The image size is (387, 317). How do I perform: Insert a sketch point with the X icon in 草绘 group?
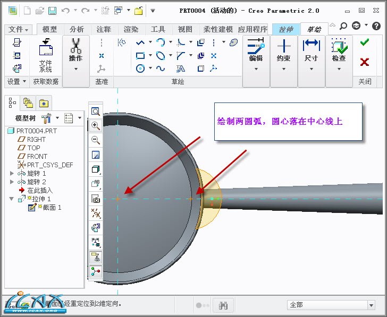[x=214, y=56]
